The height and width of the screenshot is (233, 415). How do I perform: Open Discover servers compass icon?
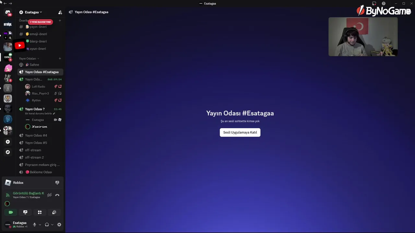[x=8, y=152]
